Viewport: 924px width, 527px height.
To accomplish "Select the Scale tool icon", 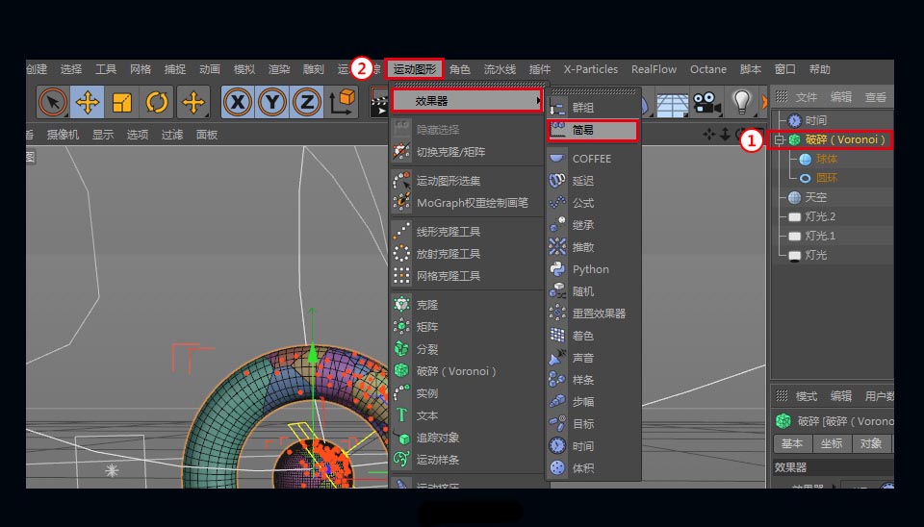I will pyautogui.click(x=122, y=102).
